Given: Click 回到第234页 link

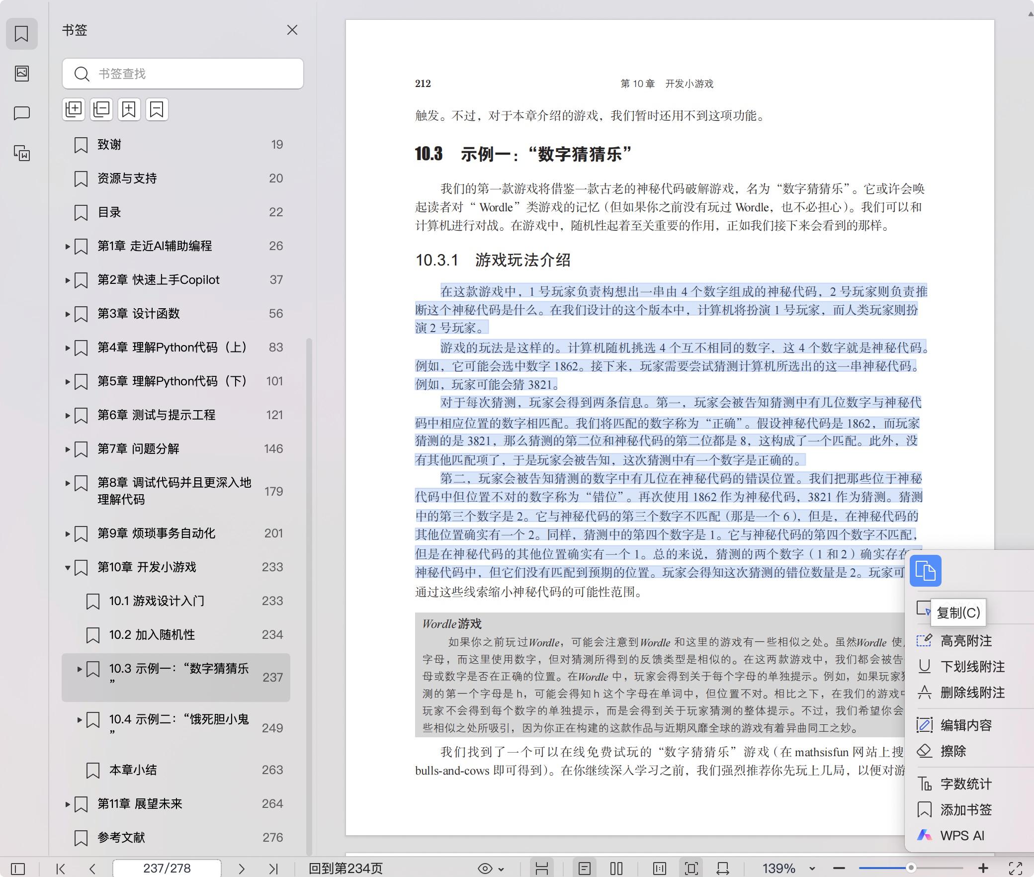Looking at the screenshot, I should (x=345, y=869).
